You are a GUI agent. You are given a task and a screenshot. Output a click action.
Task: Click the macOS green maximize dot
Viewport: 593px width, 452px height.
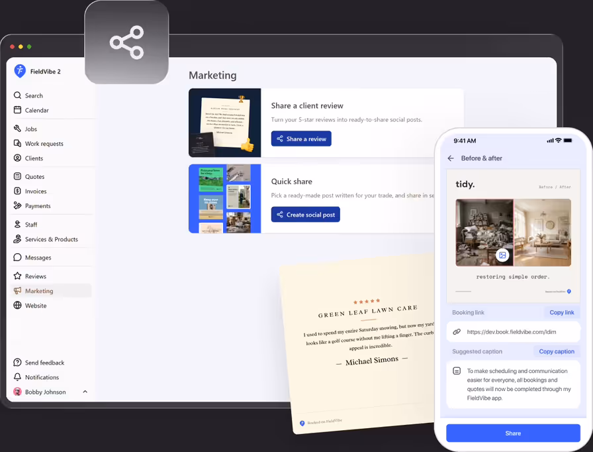29,46
